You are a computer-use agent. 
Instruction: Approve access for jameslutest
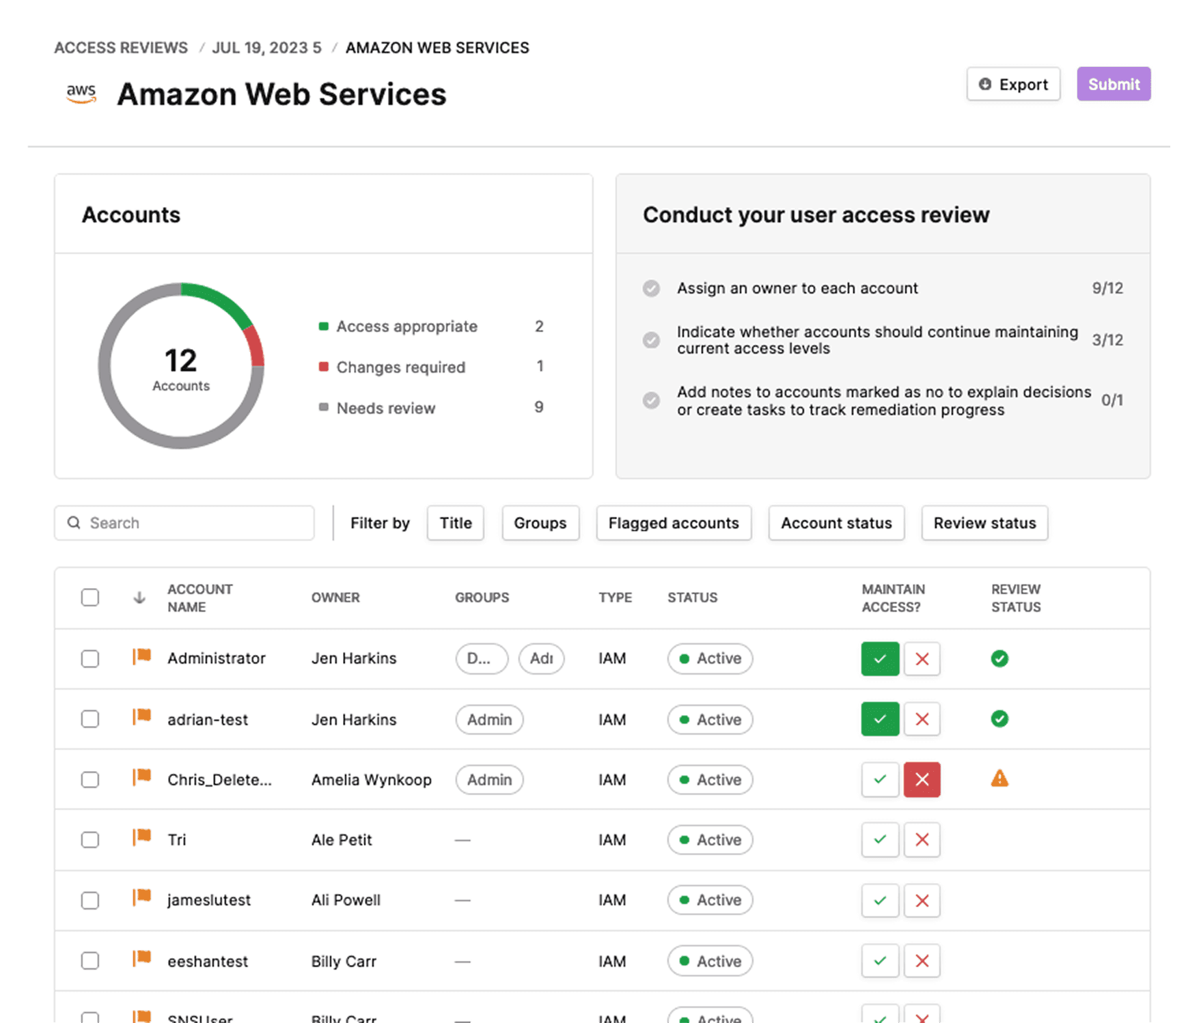click(880, 900)
